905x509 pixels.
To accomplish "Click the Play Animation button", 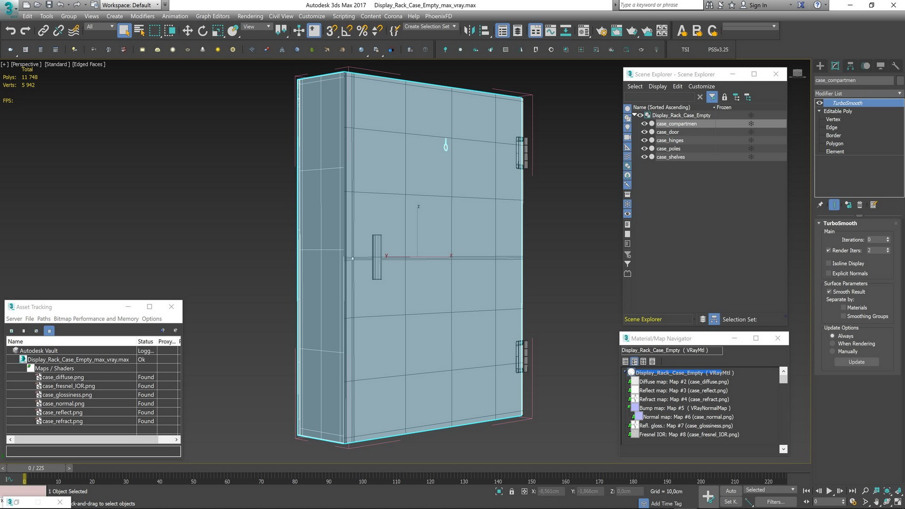I will [x=829, y=491].
